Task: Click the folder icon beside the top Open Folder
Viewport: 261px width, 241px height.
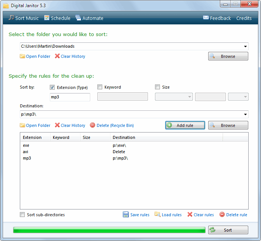Action: click(22, 56)
